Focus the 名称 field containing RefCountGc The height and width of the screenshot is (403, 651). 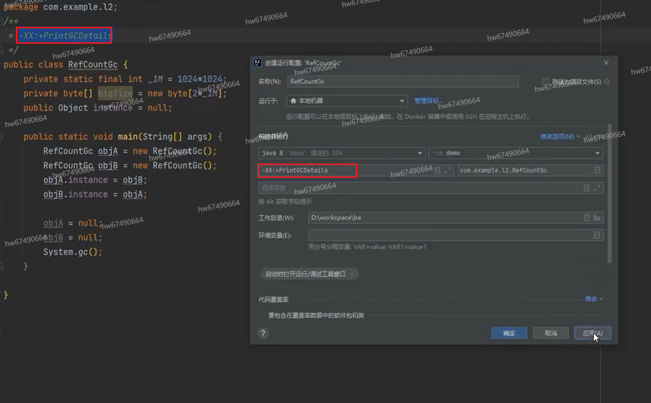pos(403,81)
